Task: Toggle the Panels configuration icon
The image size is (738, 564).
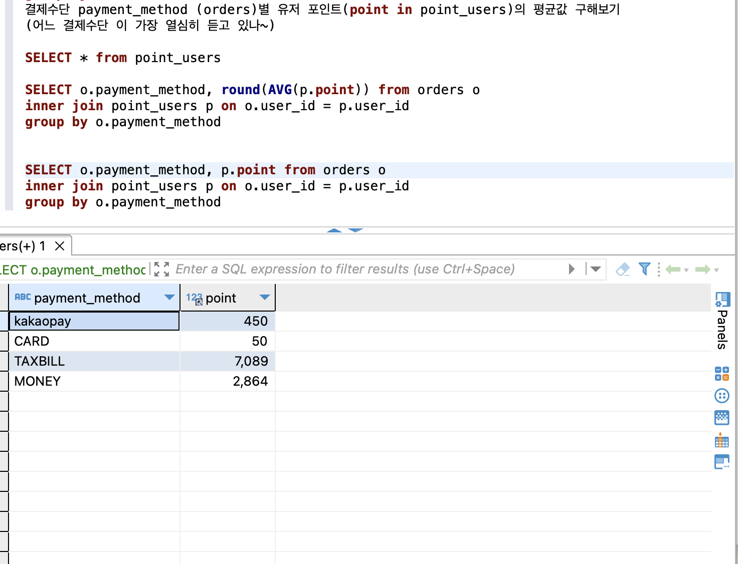Action: pyautogui.click(x=722, y=299)
